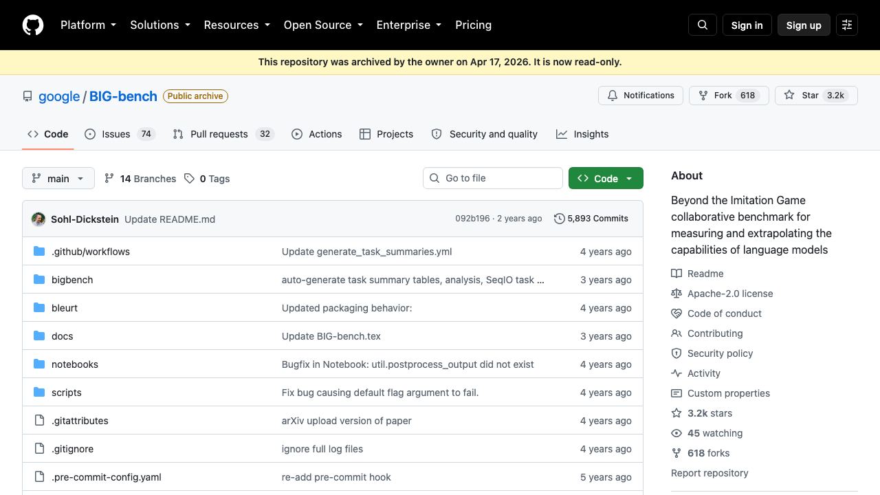Switch to the Pull requests tab
This screenshot has height=495, width=880.
coord(223,134)
